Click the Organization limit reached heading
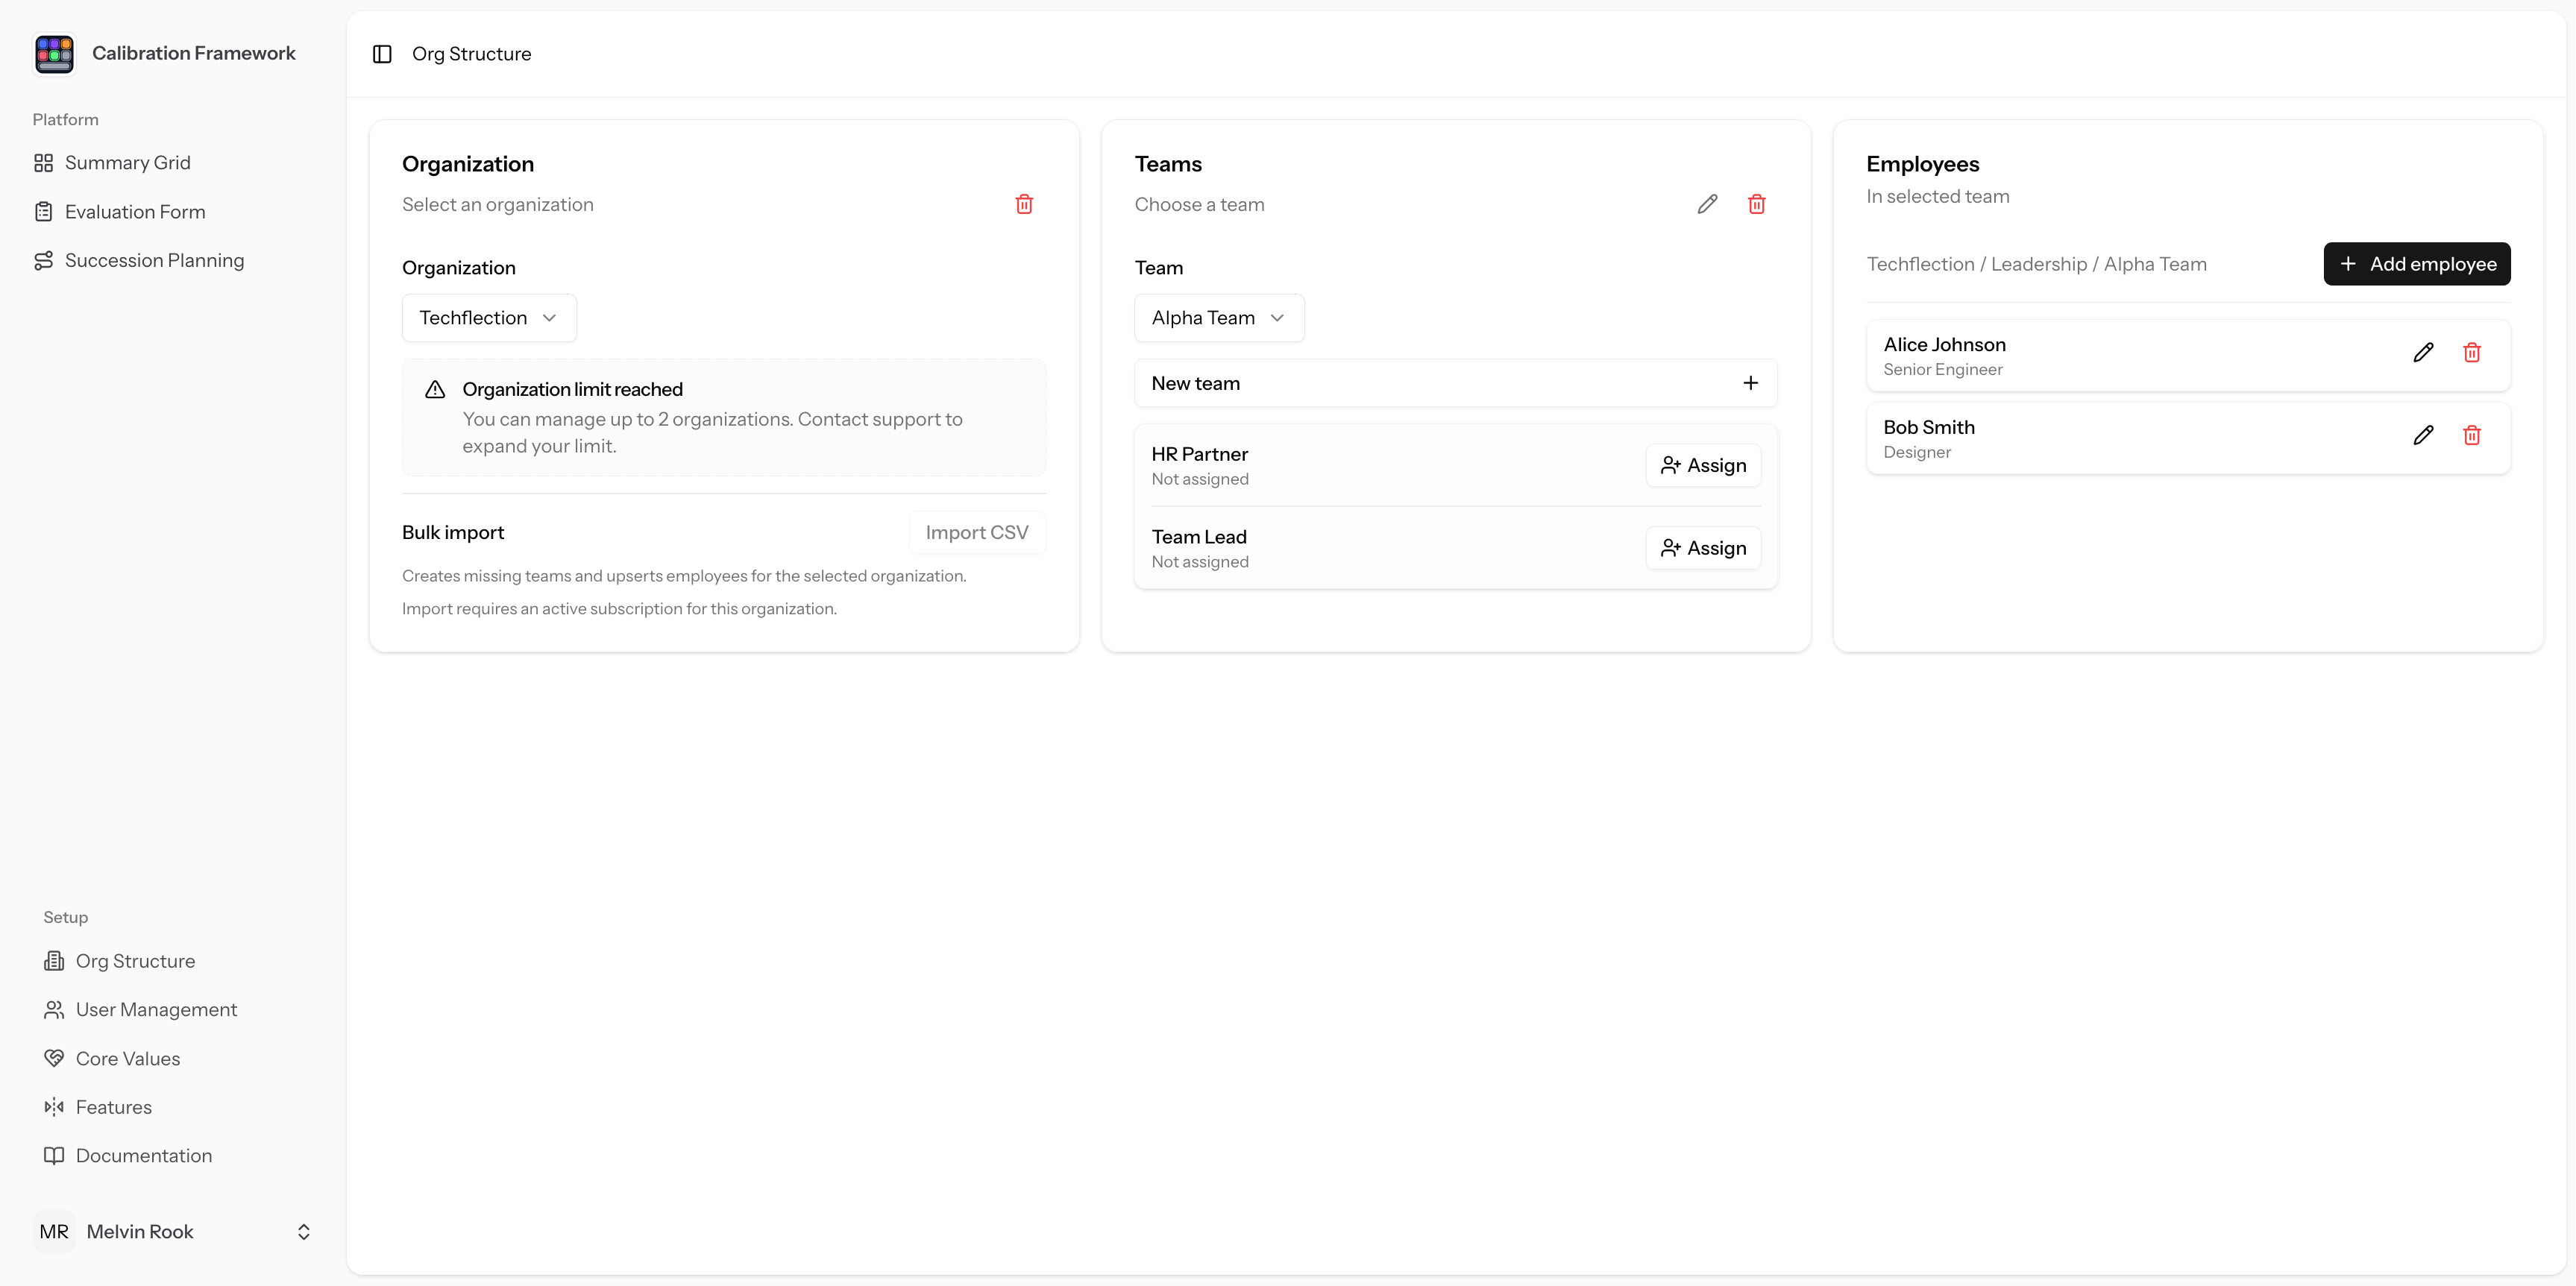The image size is (2576, 1286). (572, 390)
